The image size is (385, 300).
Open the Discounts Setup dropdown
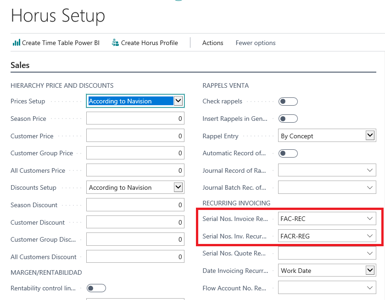click(x=178, y=187)
